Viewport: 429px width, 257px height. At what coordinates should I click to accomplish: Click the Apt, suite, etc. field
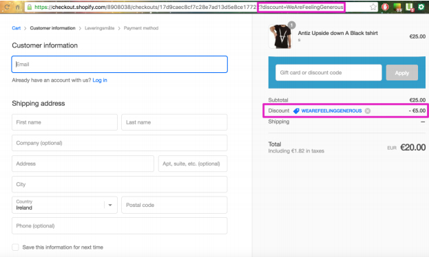tap(193, 164)
